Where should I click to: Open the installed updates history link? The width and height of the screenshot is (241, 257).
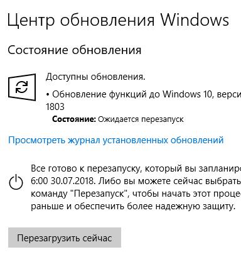(x=116, y=140)
